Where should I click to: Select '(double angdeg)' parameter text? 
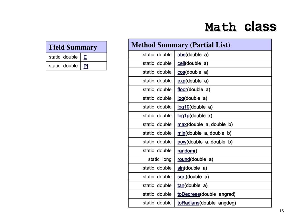pyautogui.click(x=218, y=203)
